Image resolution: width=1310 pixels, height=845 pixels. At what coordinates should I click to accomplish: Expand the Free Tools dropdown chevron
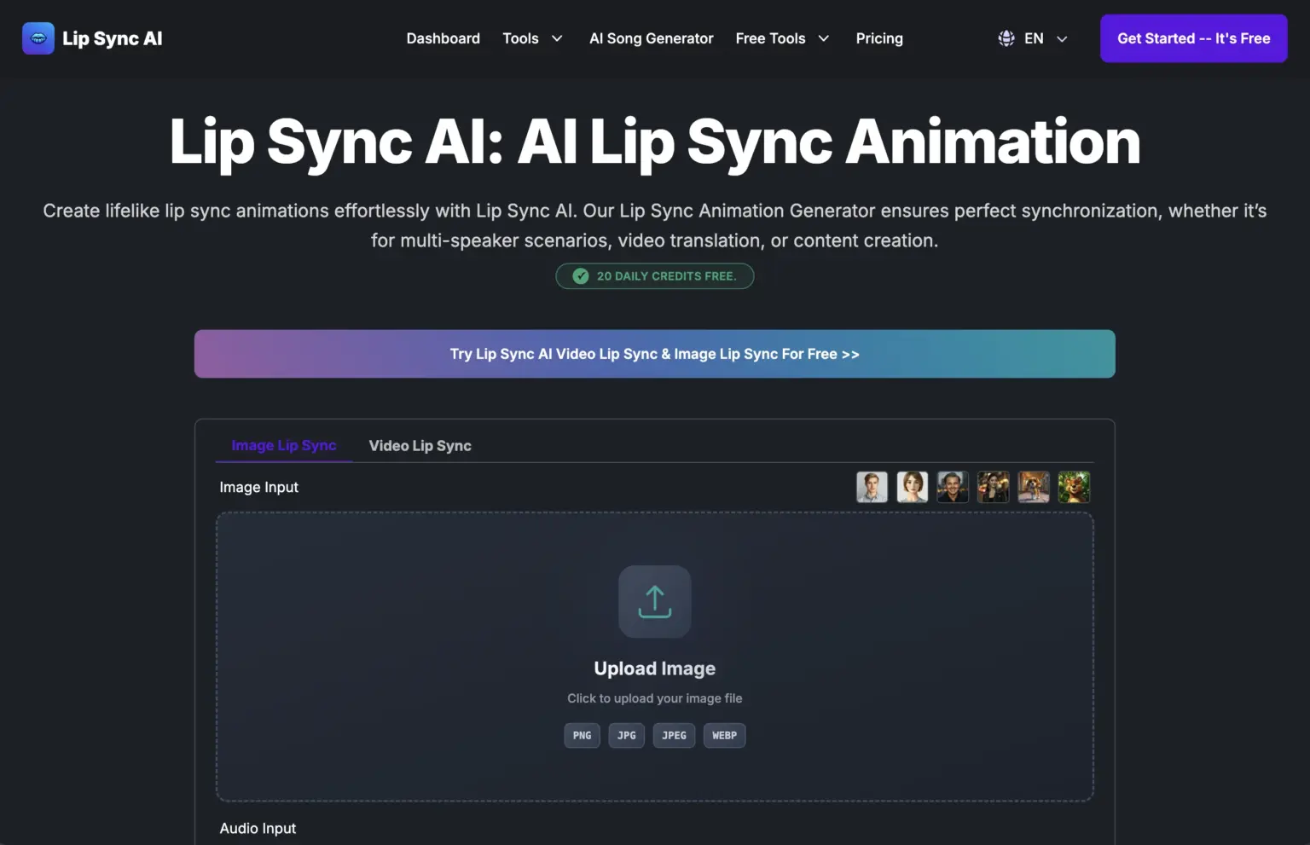[824, 38]
